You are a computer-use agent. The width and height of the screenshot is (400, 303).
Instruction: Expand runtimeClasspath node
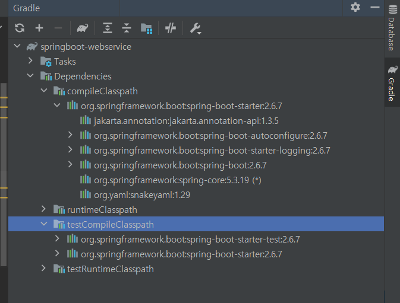(43, 209)
